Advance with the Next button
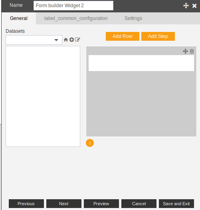 click(64, 204)
